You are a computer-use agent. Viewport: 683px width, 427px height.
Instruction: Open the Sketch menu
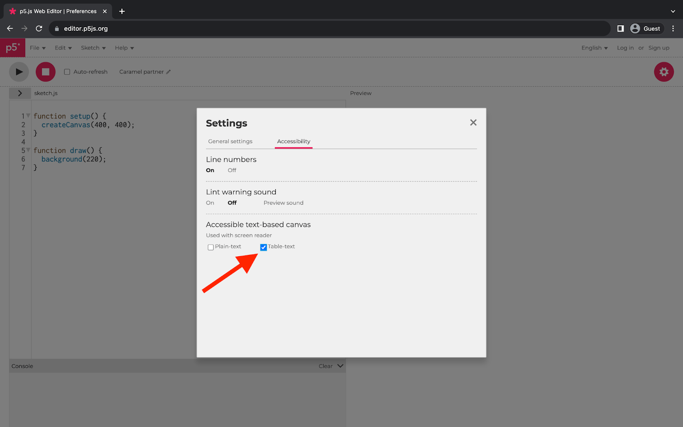click(93, 47)
